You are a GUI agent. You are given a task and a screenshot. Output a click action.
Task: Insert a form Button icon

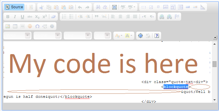click(x=188, y=7)
